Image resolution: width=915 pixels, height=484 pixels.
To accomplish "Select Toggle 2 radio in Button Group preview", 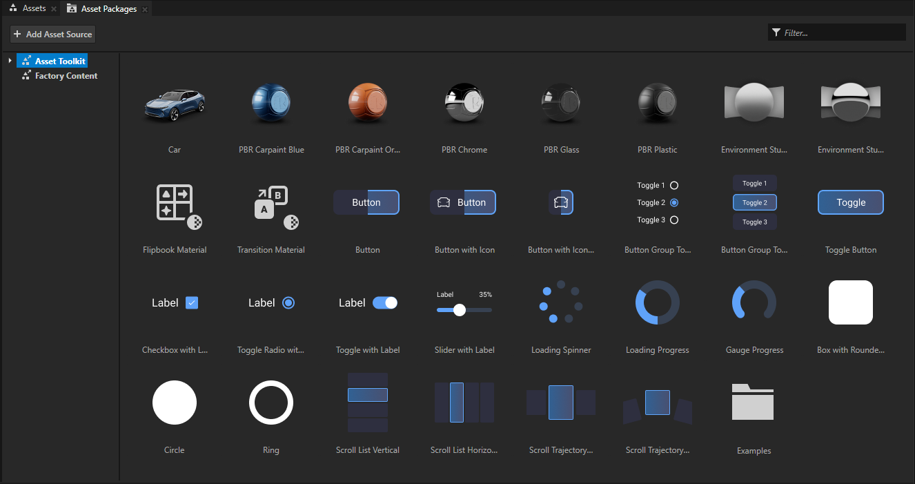I will point(674,202).
